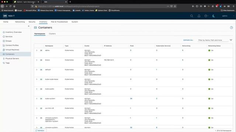Switch to the Namespaces sub-tab

39,34
